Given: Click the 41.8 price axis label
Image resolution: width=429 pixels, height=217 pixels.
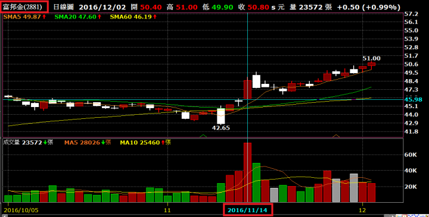Looking at the screenshot, I should [411, 131].
